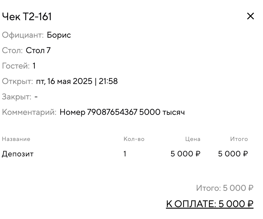Select the waiter name Борис
263x219 pixels.
click(59, 35)
